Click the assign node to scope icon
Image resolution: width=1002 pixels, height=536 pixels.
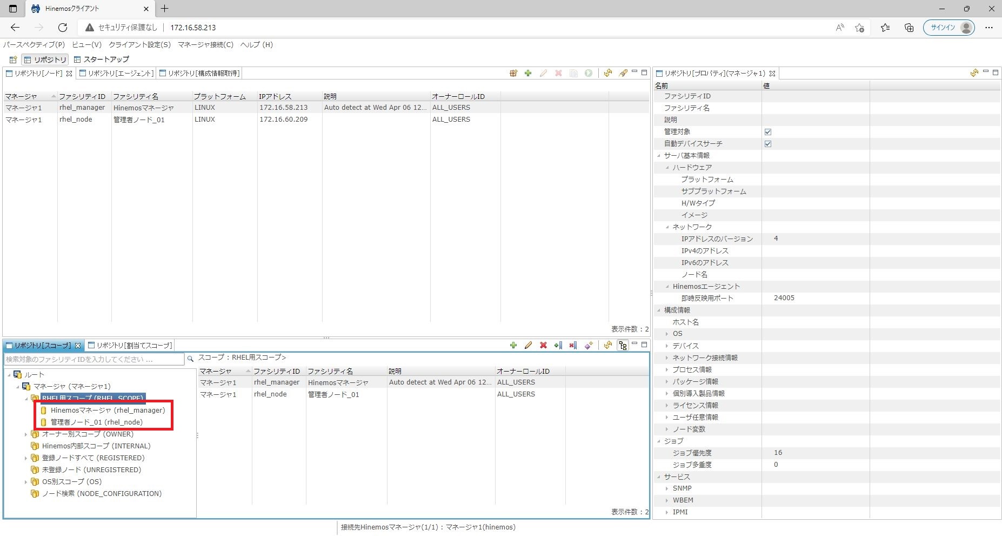coord(558,345)
